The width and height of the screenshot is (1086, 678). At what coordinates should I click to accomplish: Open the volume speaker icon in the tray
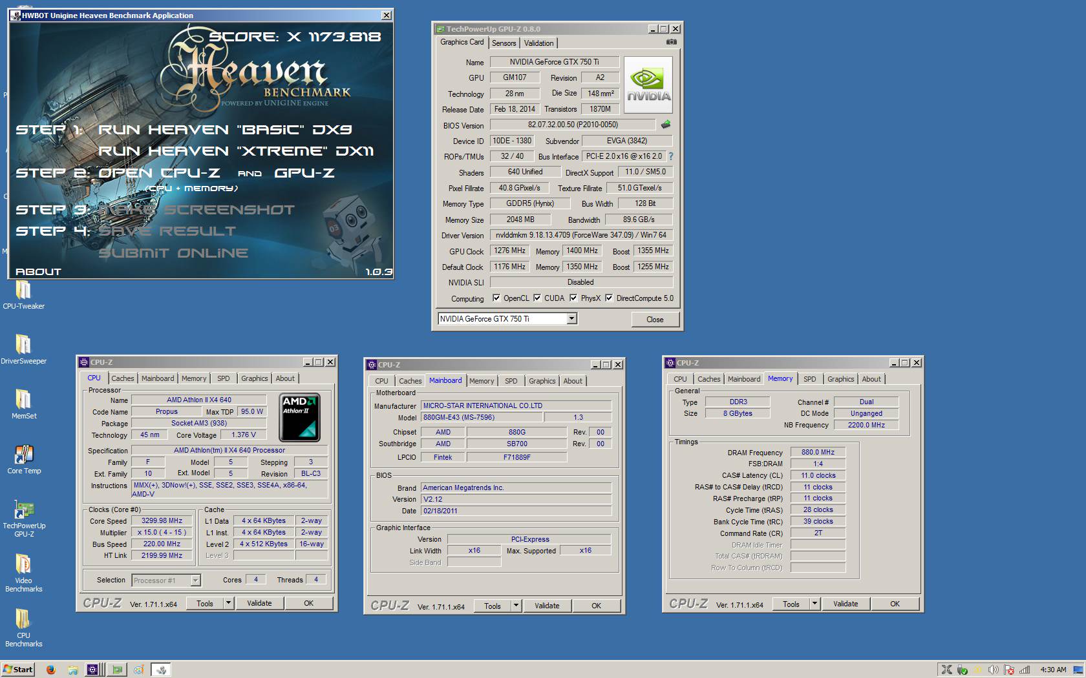pos(993,670)
